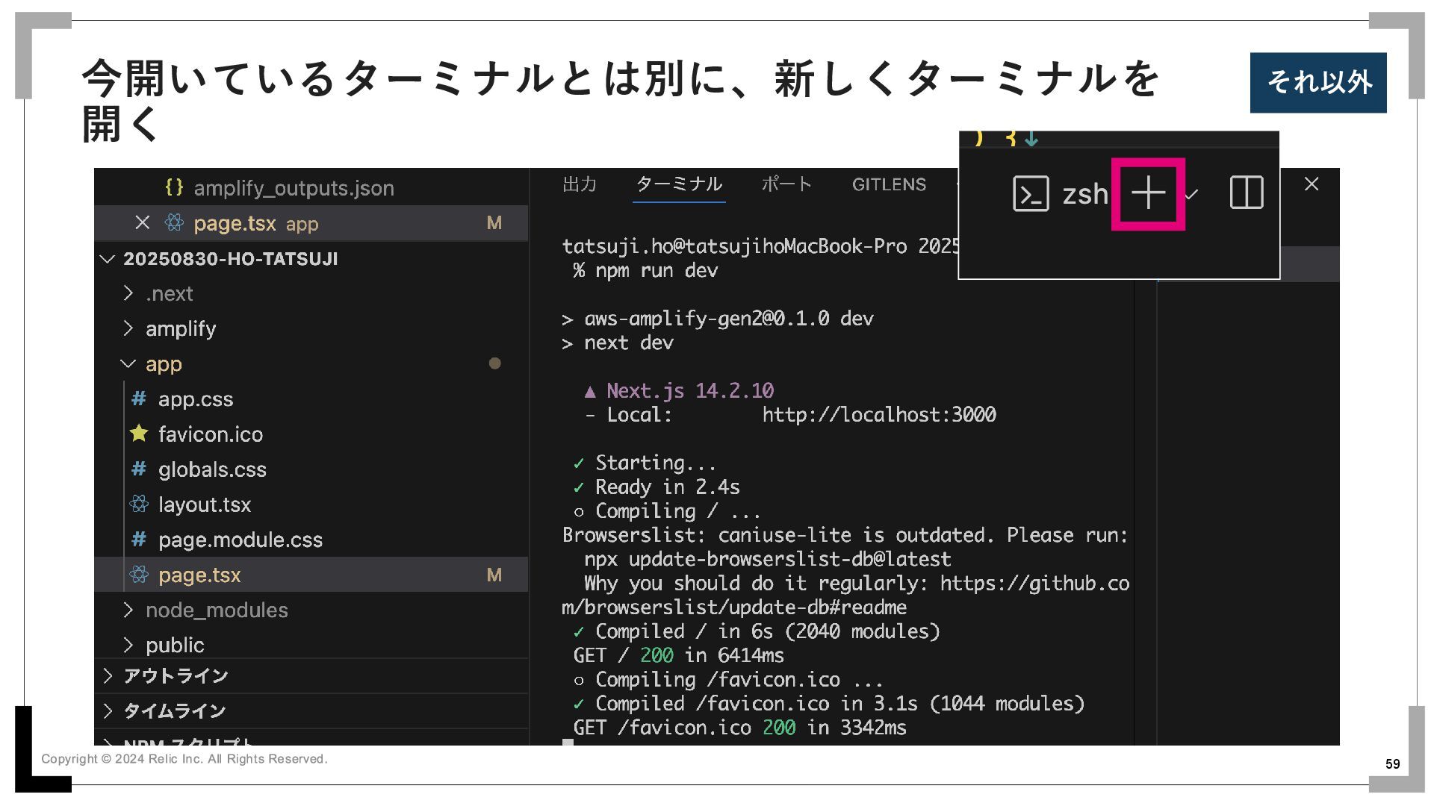Click the React icon in open editors page.tsx
The height and width of the screenshot is (806, 1434).
click(x=174, y=222)
